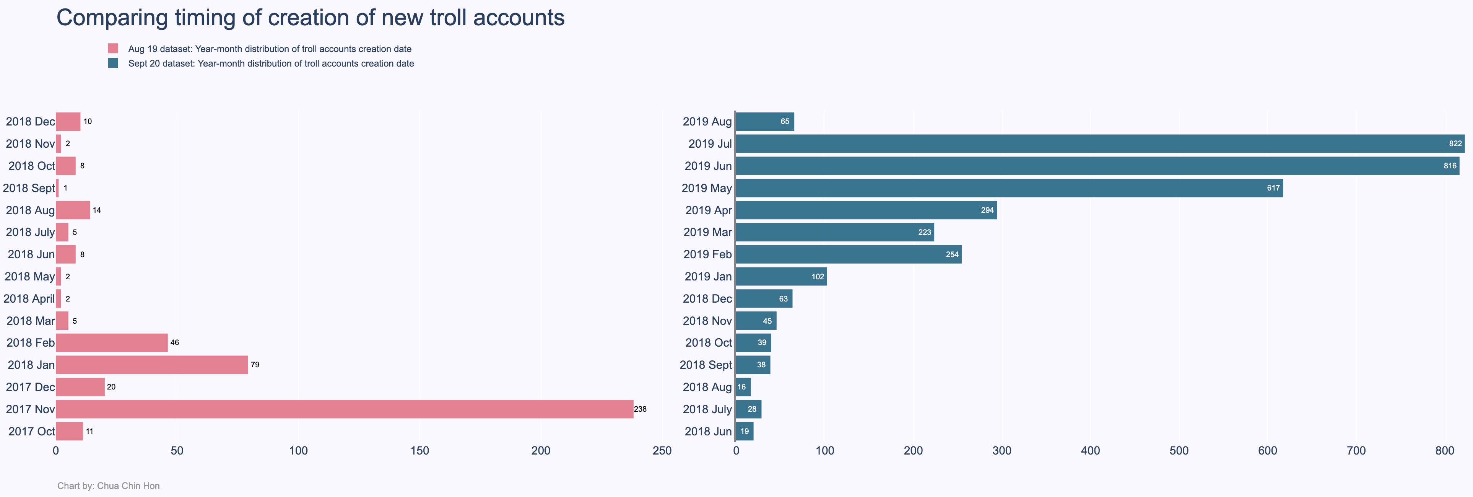
Task: Select the 2019 Feb bar with 254
Action: tap(849, 254)
